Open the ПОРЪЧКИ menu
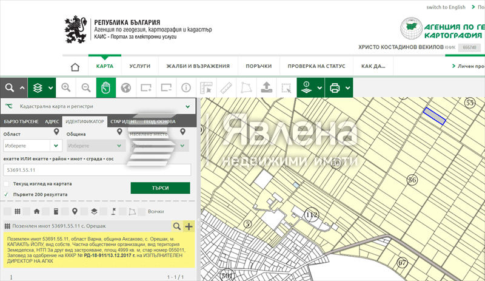 click(259, 66)
